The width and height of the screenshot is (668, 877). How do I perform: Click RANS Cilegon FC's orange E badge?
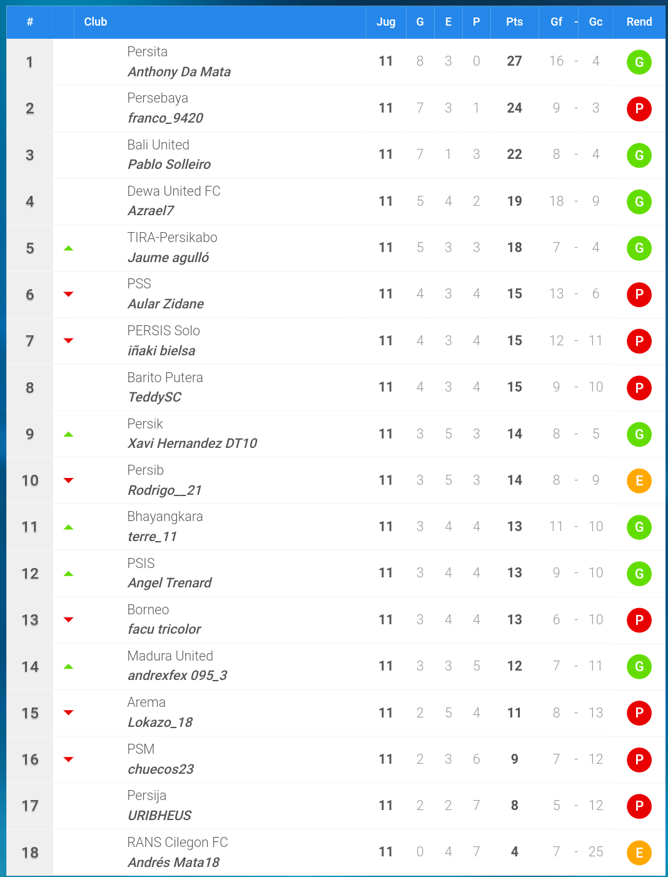tap(639, 853)
